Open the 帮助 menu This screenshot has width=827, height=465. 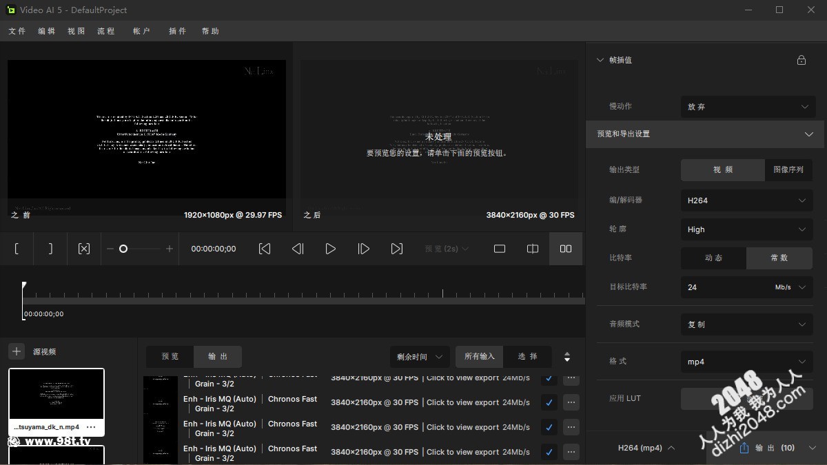coord(210,31)
